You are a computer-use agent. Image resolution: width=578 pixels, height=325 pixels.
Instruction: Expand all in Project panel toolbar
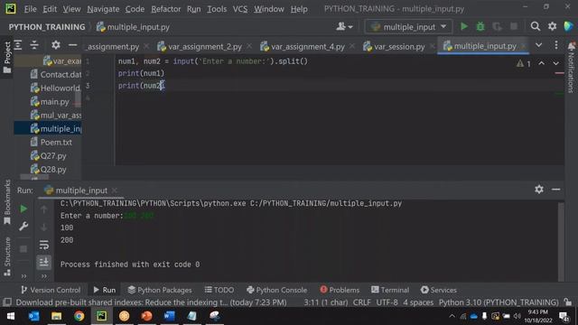(18, 45)
